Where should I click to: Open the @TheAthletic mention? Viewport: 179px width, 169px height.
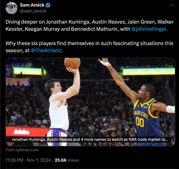46,50
